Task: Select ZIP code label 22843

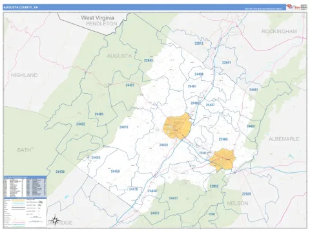Action: tap(149, 60)
